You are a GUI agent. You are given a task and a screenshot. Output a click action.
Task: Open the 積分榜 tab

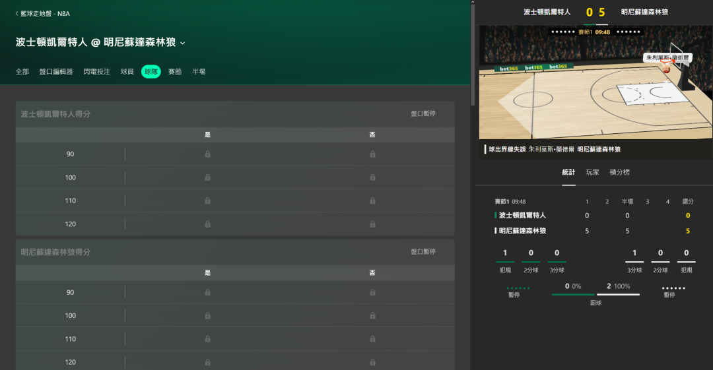[619, 172]
